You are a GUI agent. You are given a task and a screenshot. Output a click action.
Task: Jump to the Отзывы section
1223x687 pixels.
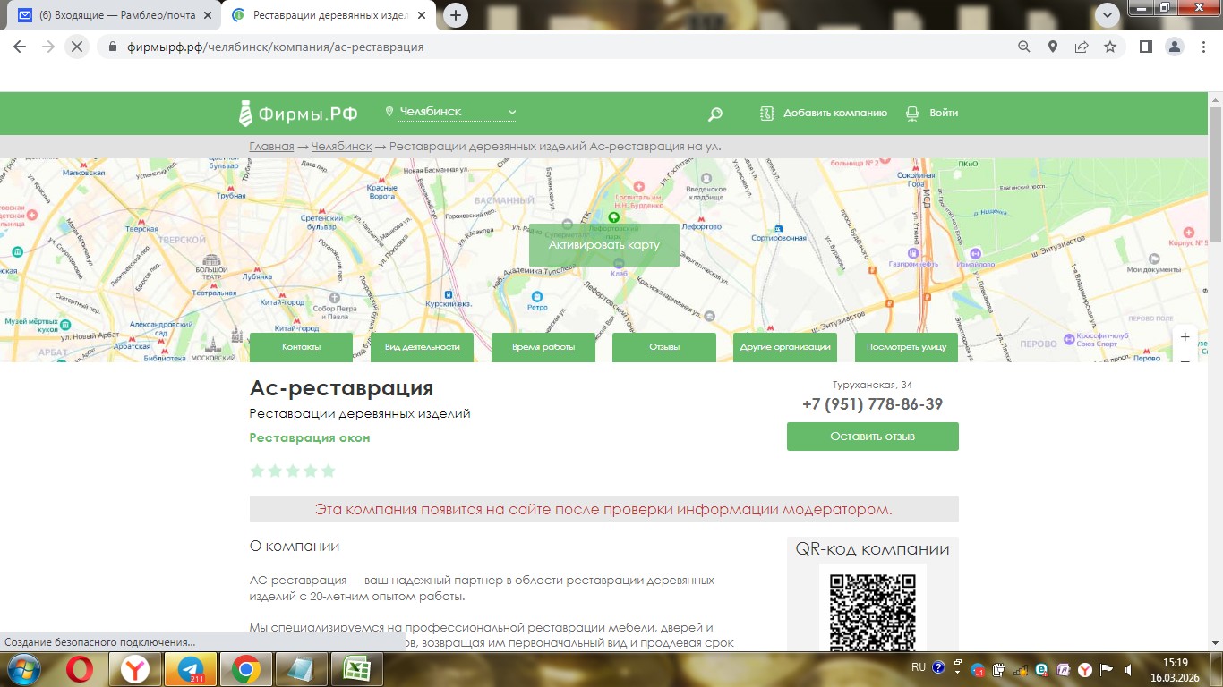tap(664, 347)
